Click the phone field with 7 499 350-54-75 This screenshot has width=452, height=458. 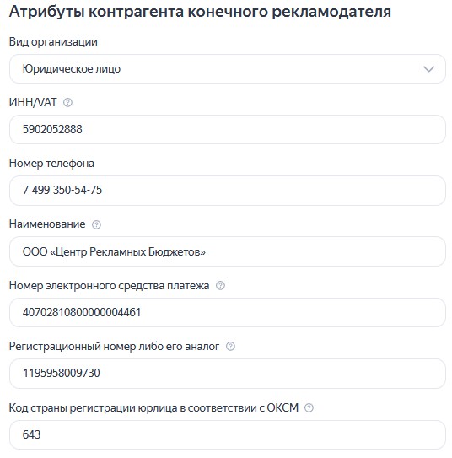(x=228, y=191)
